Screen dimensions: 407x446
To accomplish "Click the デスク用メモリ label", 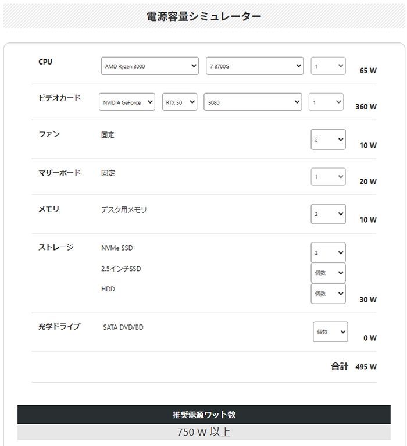I will tap(124, 209).
